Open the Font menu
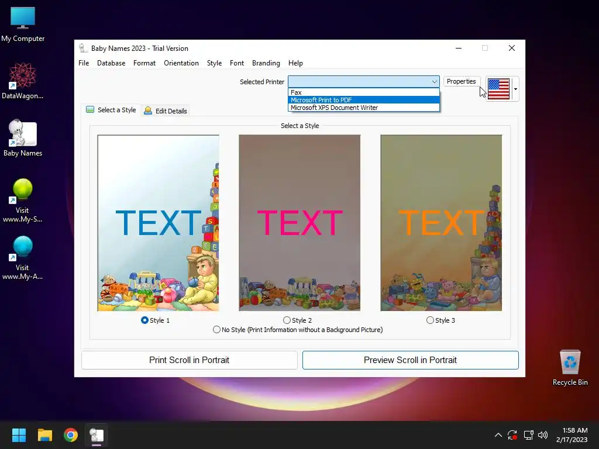Image resolution: width=599 pixels, height=449 pixels. tap(237, 63)
